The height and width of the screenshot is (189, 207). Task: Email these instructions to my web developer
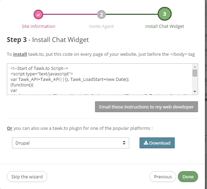coord(146,107)
